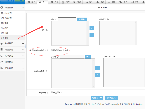Click the documents icon on the 内容 tab
Viewport: 145px width, 109px height.
pyautogui.click(x=63, y=2)
